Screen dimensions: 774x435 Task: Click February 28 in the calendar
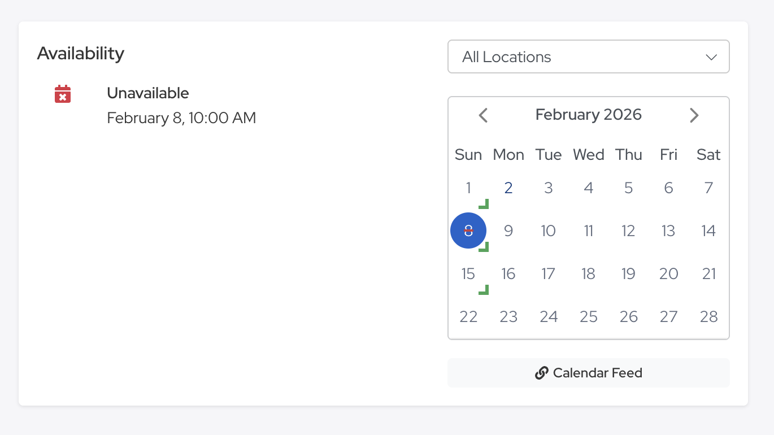tap(708, 317)
